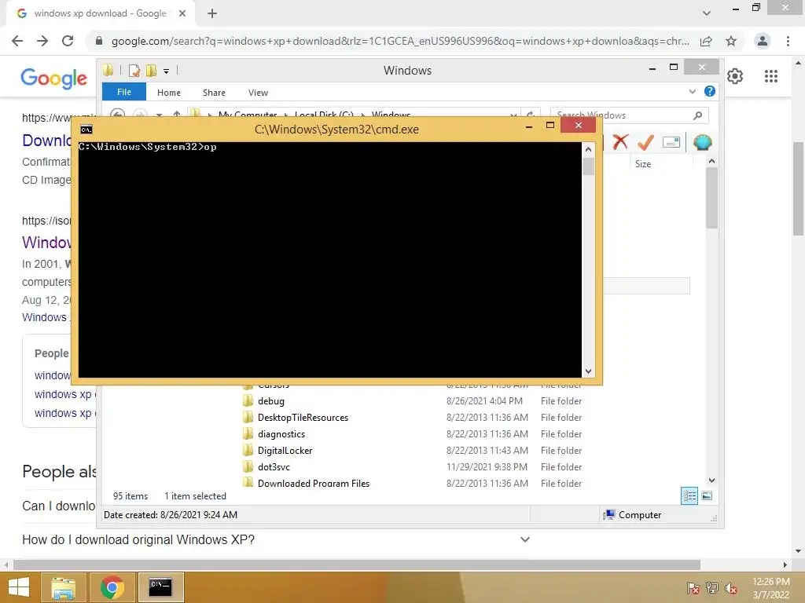The width and height of the screenshot is (805, 603).
Task: Open the Share ribbon tab
Action: [214, 93]
